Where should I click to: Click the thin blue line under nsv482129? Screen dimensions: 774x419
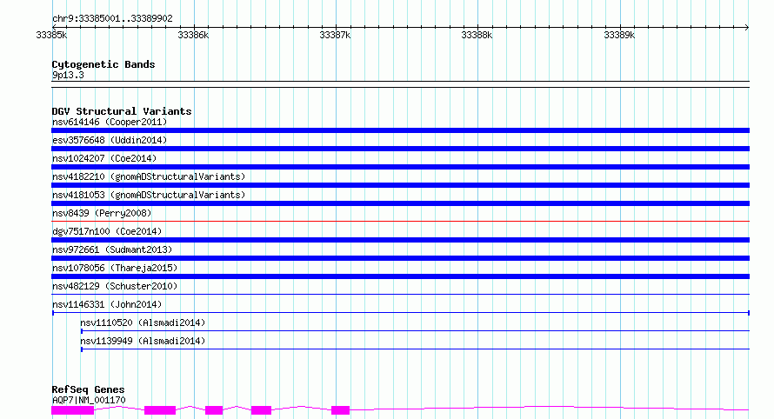pos(400,294)
